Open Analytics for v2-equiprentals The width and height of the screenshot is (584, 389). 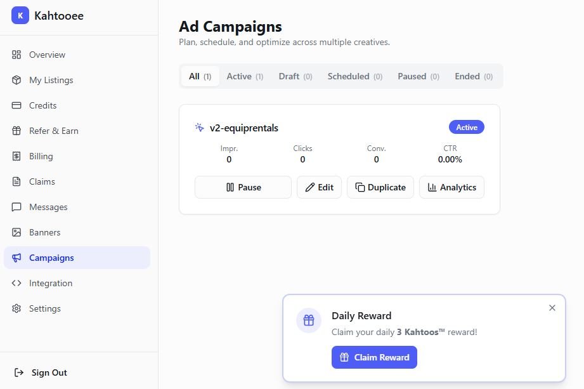[x=451, y=187]
